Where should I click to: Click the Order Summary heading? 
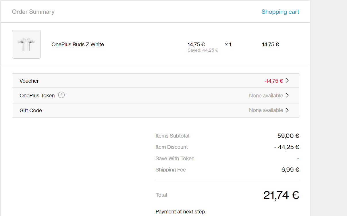33,12
